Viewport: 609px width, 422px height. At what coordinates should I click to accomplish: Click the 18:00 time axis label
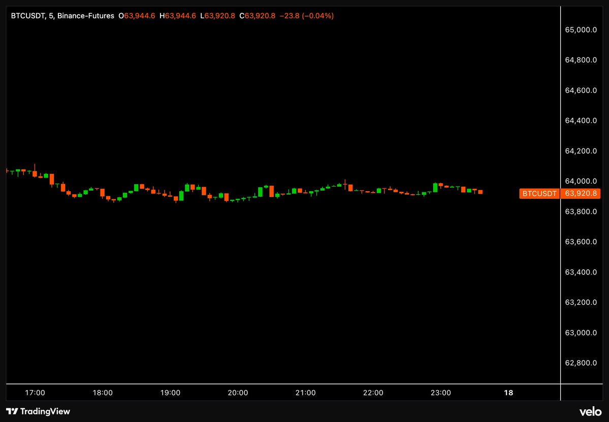pyautogui.click(x=103, y=393)
